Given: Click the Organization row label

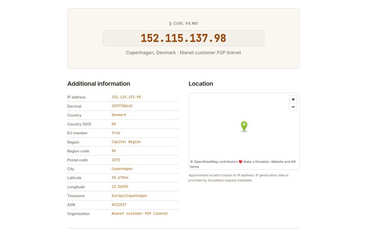Looking at the screenshot, I should pos(78,214).
